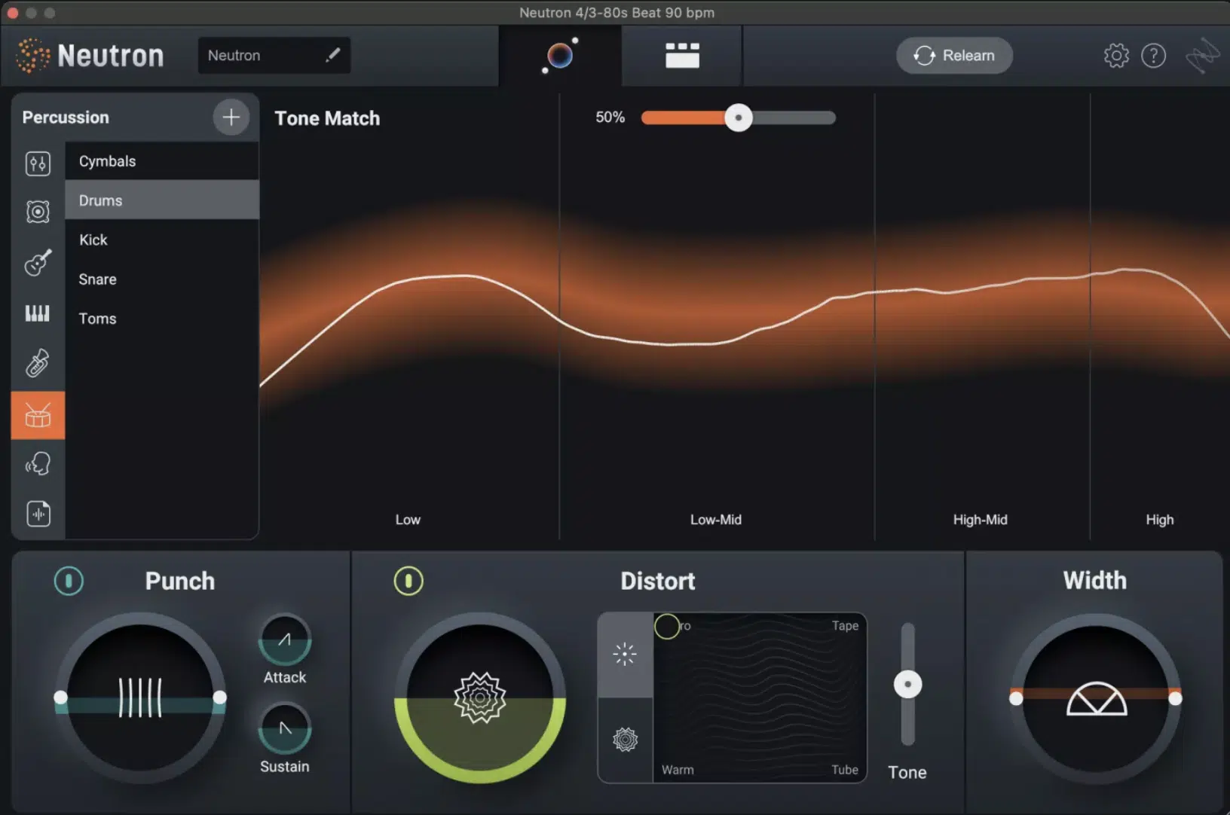Click the Low band label
1230x815 pixels.
408,519
